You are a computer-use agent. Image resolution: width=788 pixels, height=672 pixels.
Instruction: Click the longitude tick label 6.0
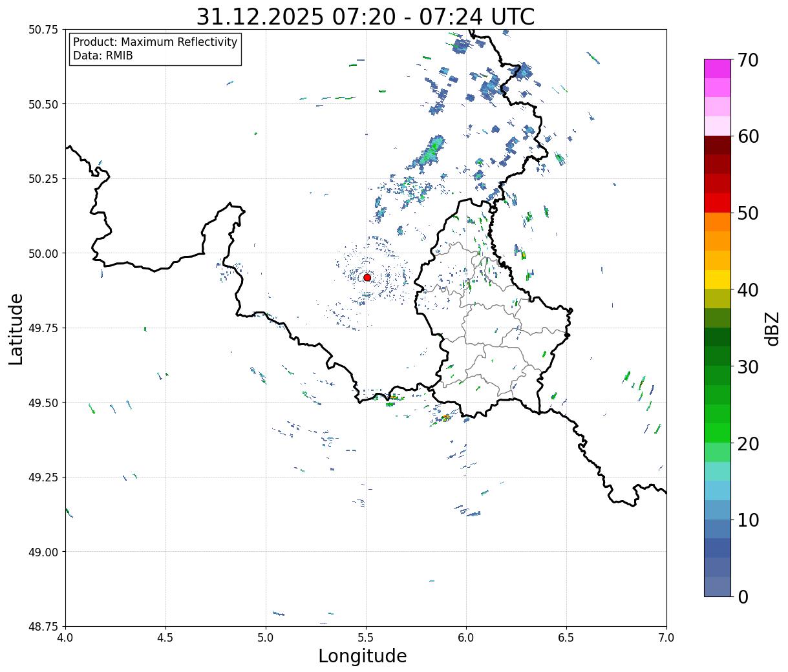[466, 638]
